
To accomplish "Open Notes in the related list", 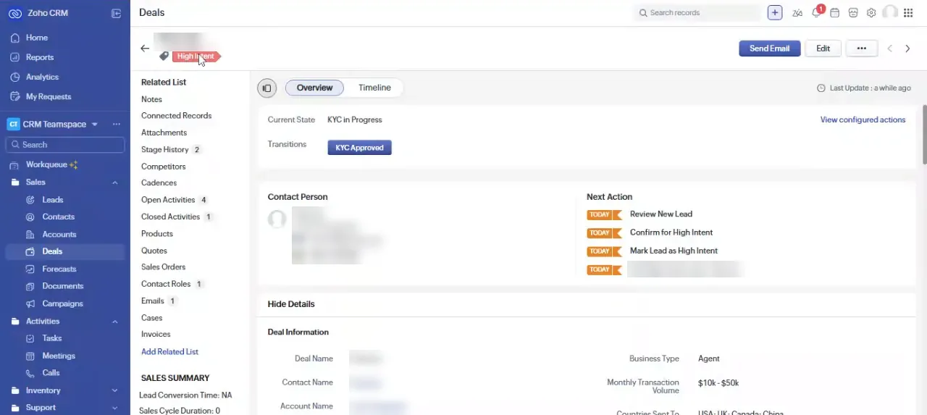I will [x=151, y=99].
